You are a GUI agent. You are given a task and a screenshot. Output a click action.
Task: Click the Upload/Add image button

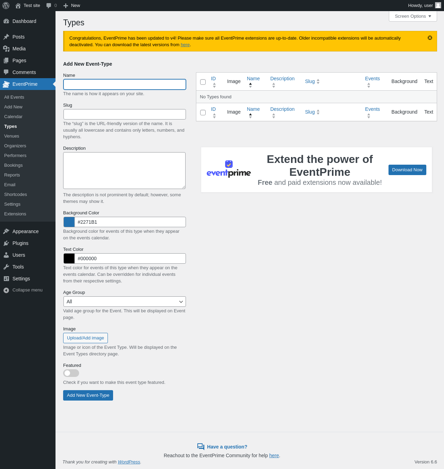point(85,338)
